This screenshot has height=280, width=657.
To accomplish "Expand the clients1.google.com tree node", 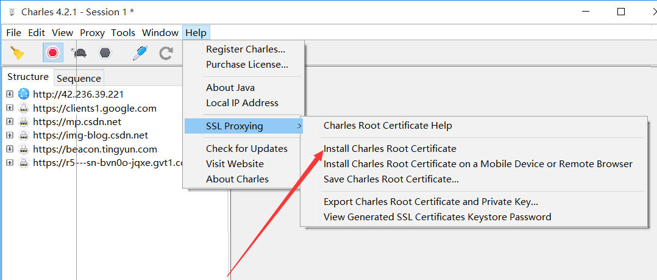I will click(x=10, y=108).
